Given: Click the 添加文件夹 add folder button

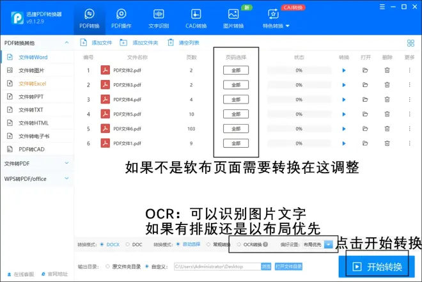Looking at the screenshot, I should 139,42.
